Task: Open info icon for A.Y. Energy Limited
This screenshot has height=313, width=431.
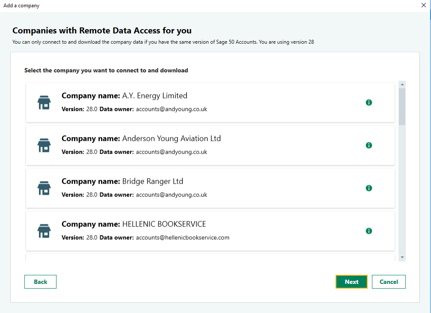Action: [369, 102]
